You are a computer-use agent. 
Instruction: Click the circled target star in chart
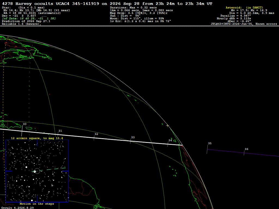[x=37, y=171]
